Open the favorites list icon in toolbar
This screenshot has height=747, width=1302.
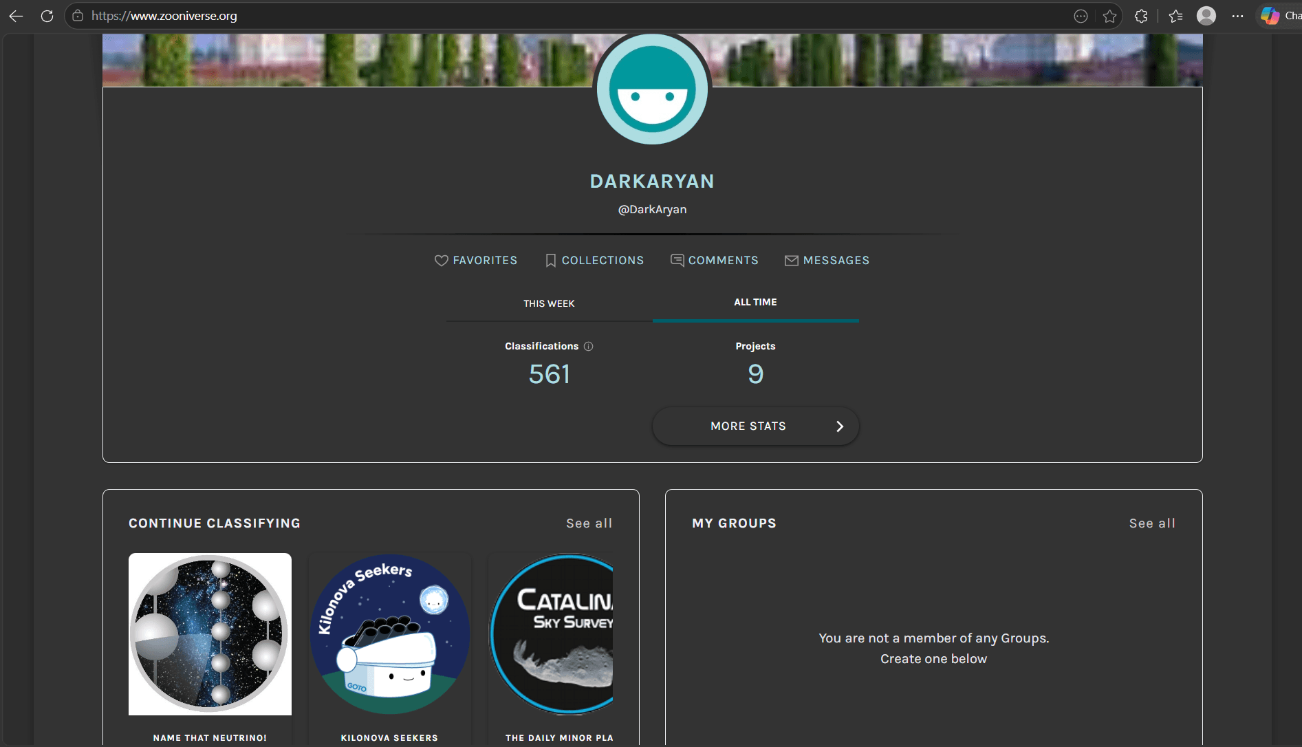coord(1176,16)
